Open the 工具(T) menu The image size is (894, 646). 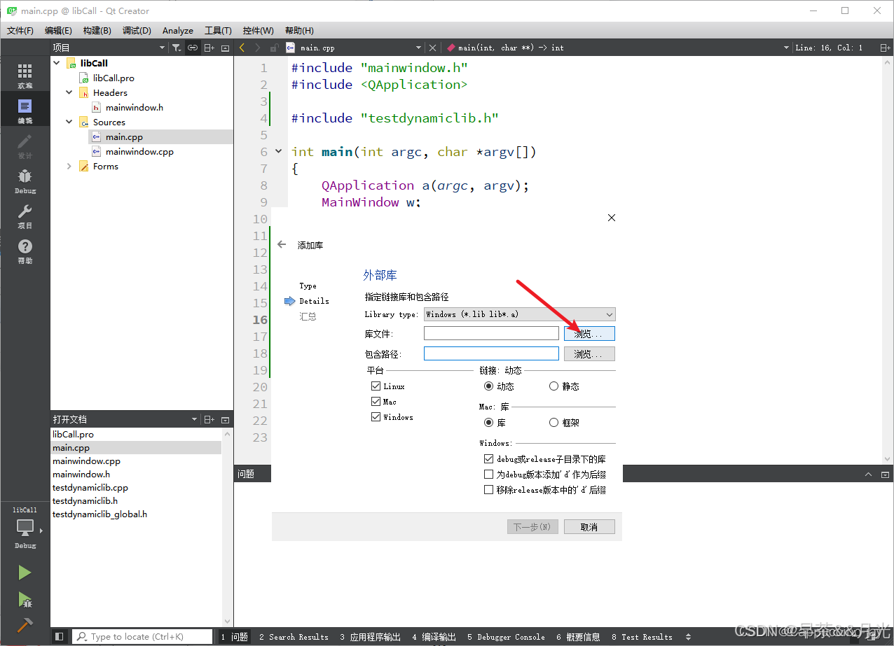[x=218, y=31]
